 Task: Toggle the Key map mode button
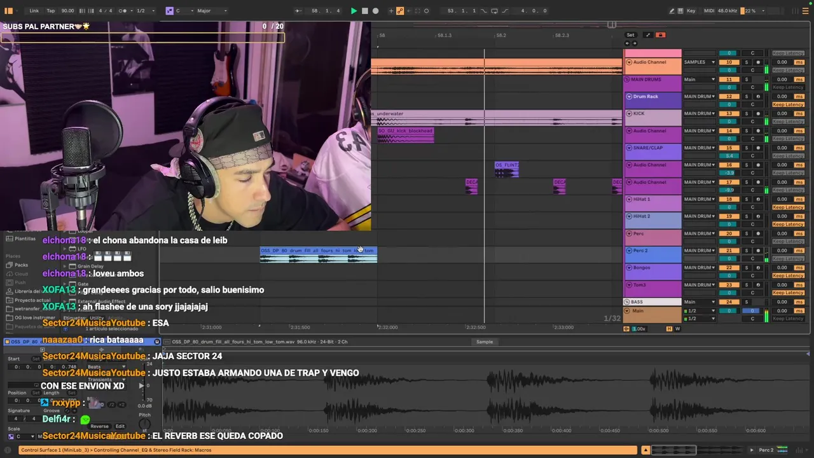point(691,11)
